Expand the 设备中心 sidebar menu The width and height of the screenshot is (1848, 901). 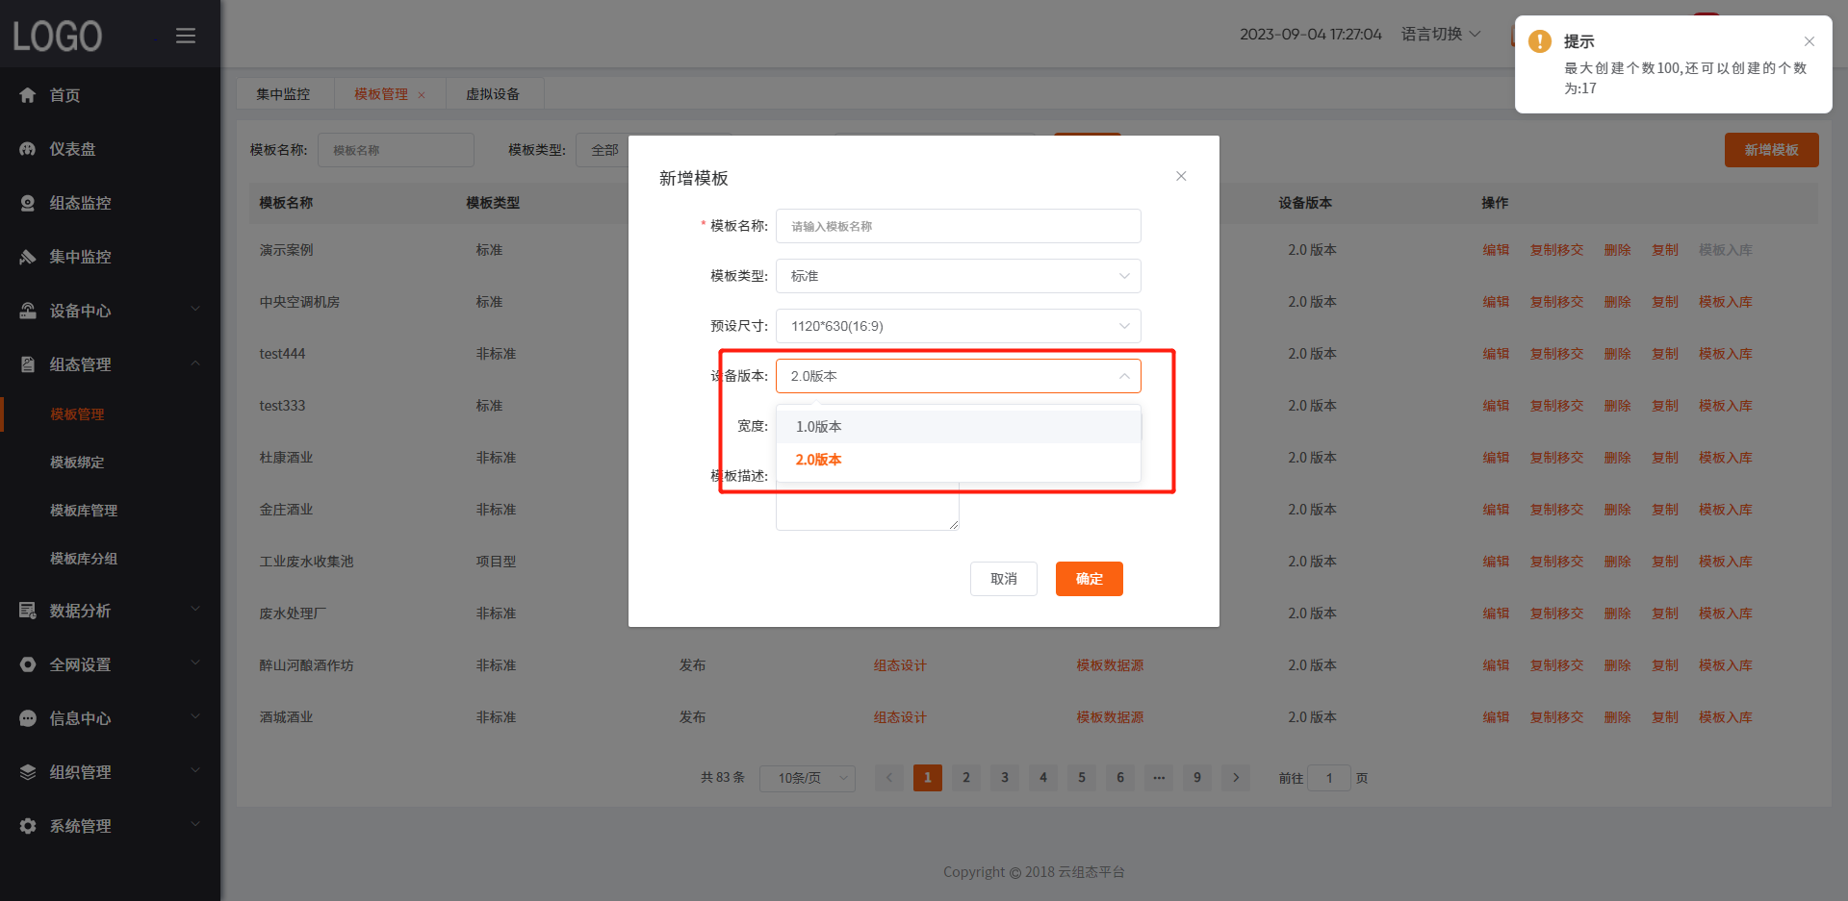click(110, 311)
